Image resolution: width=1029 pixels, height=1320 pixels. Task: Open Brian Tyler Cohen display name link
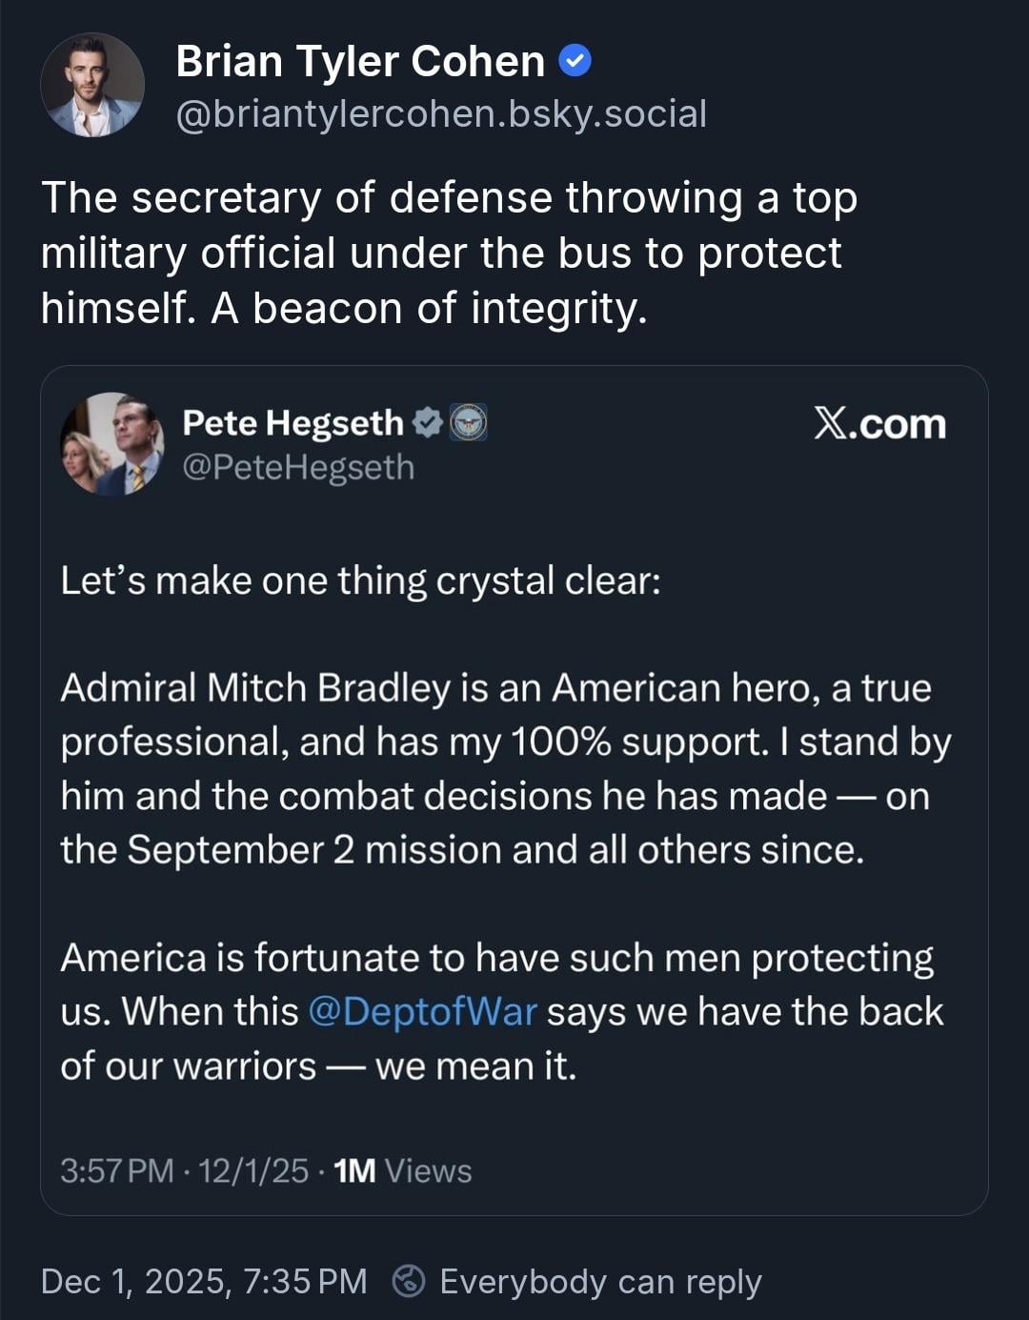point(360,62)
